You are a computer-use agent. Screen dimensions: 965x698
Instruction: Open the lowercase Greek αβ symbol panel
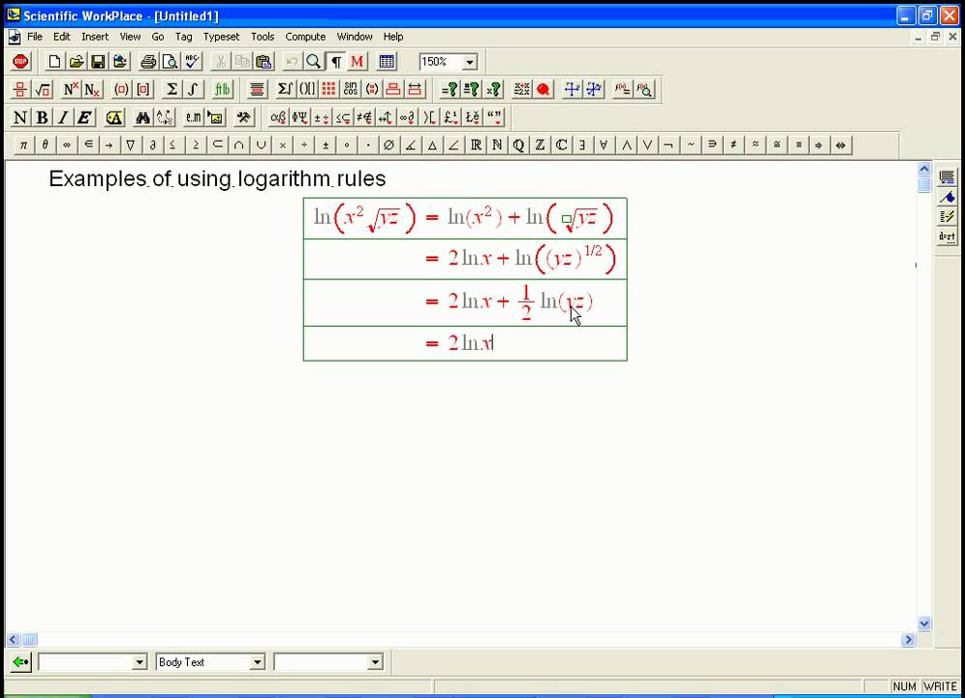coord(278,117)
